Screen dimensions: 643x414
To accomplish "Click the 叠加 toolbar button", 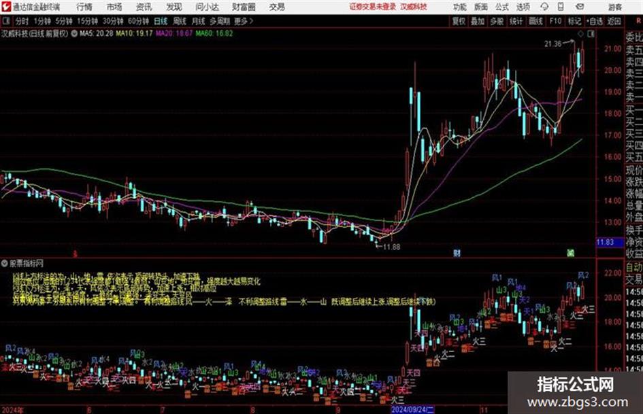I will pyautogui.click(x=478, y=21).
